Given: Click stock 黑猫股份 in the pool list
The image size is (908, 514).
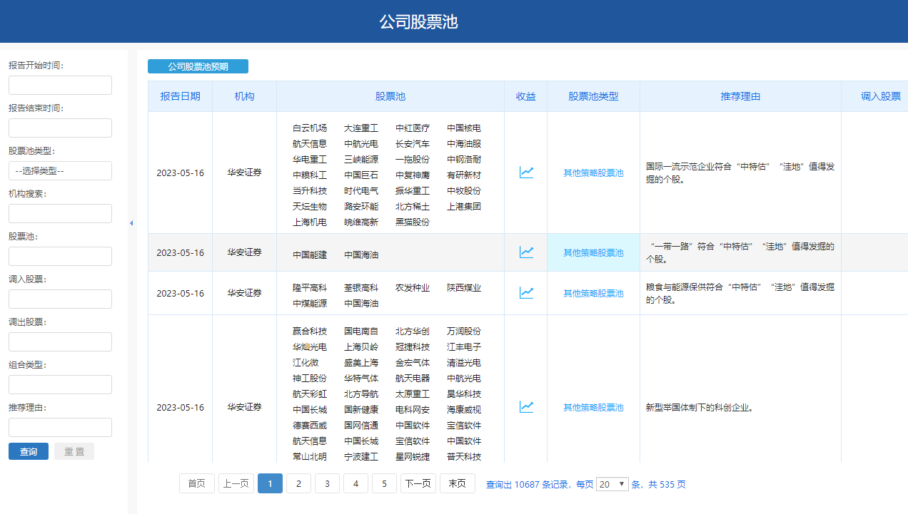Looking at the screenshot, I should click(x=413, y=222).
